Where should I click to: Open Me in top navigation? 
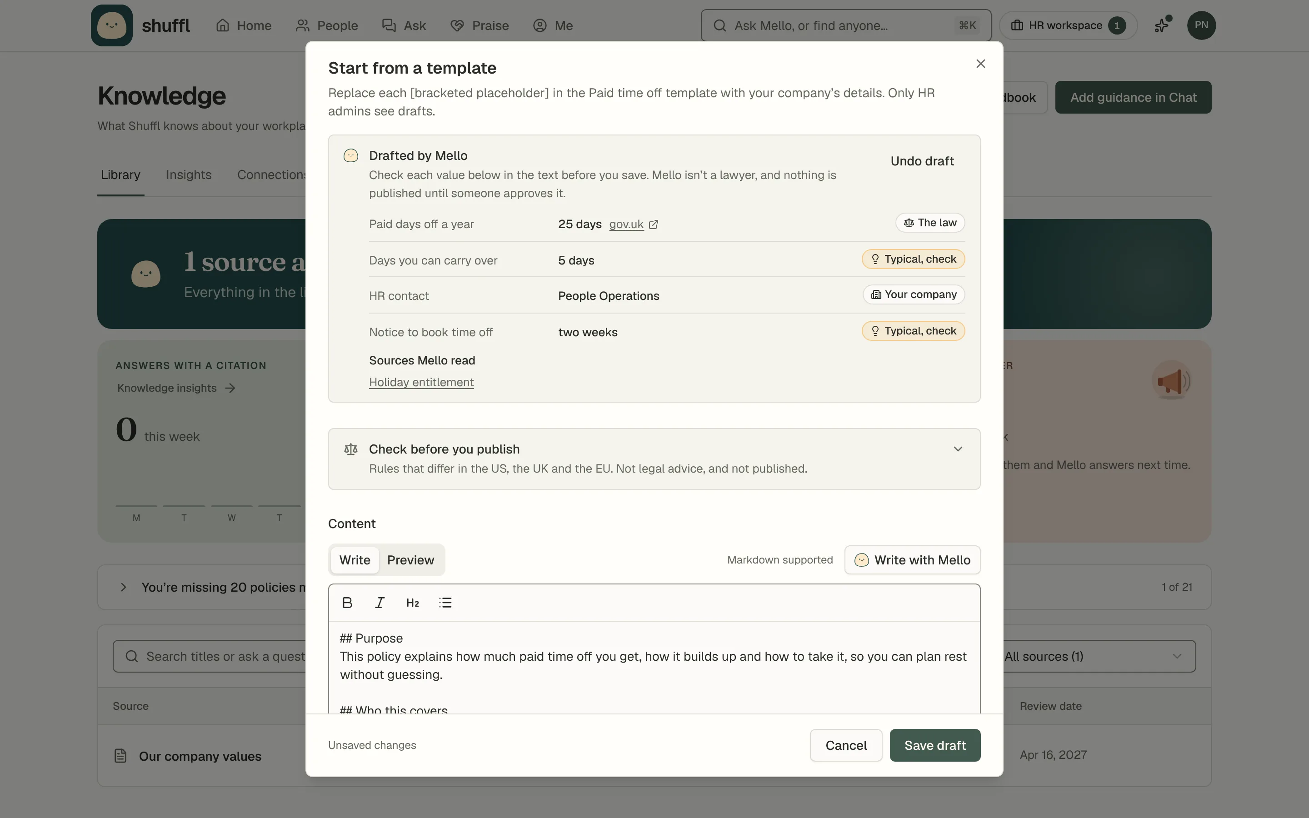(553, 25)
